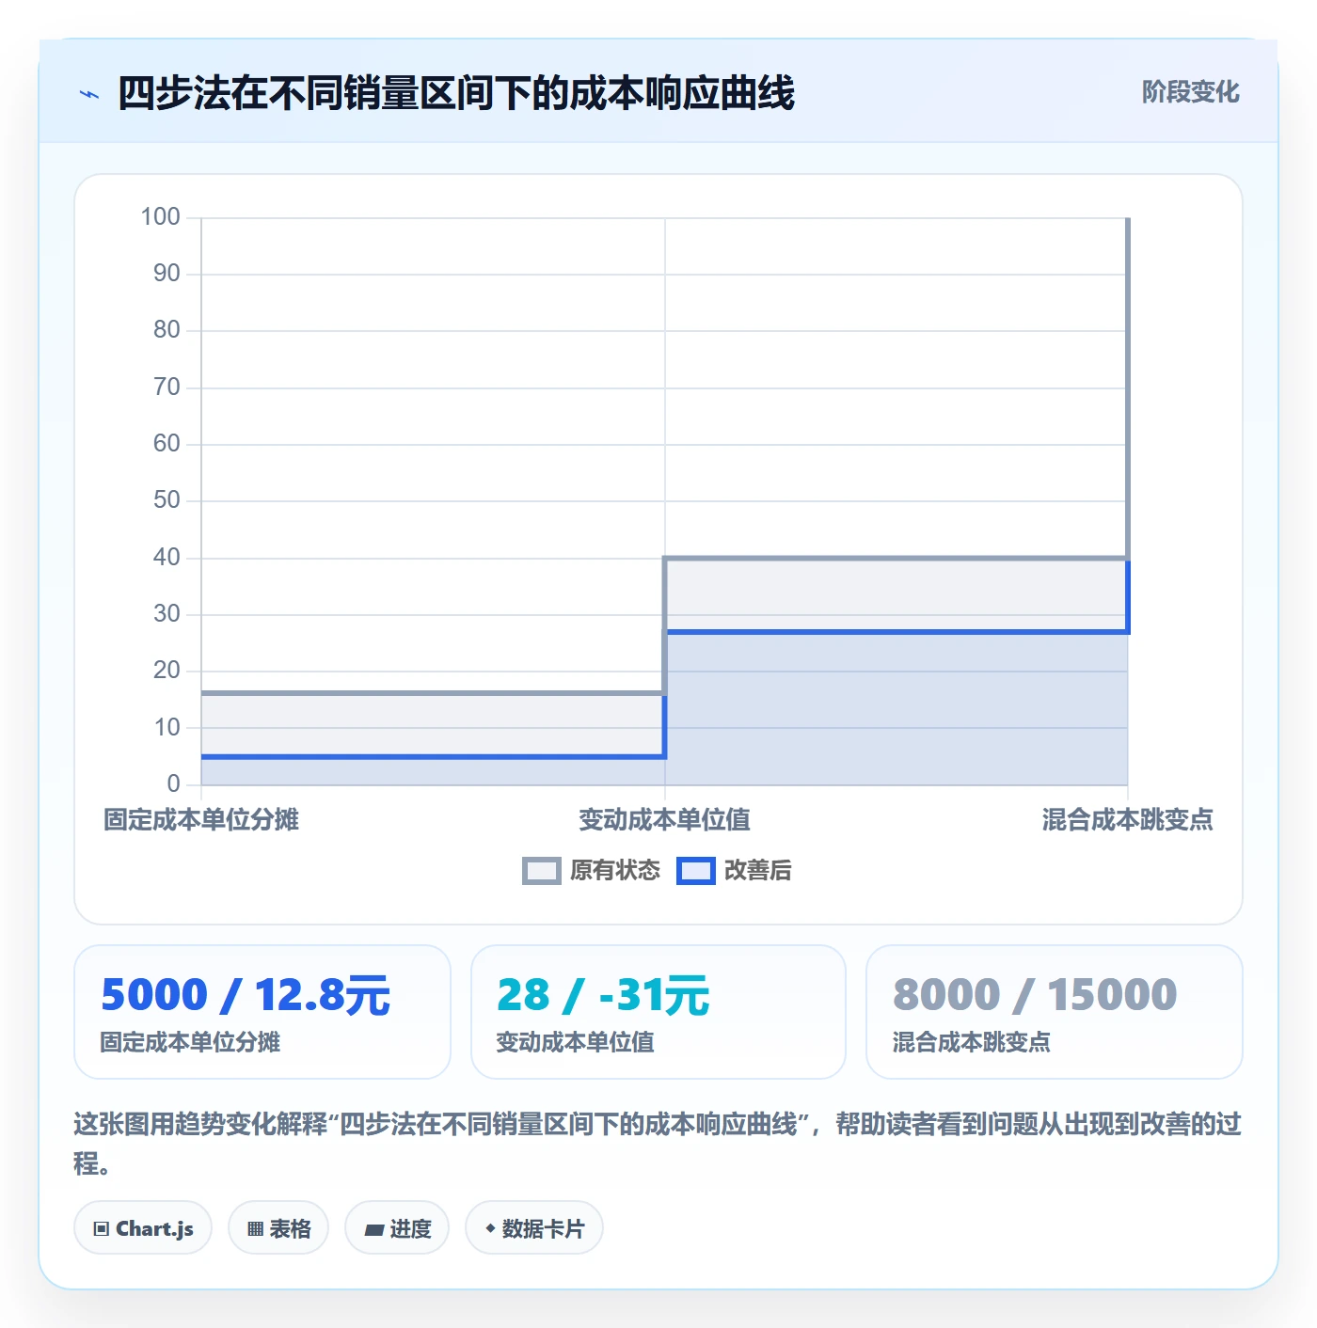The image size is (1317, 1328).
Task: Click the 阶段变化 label in header
Action: [1190, 92]
